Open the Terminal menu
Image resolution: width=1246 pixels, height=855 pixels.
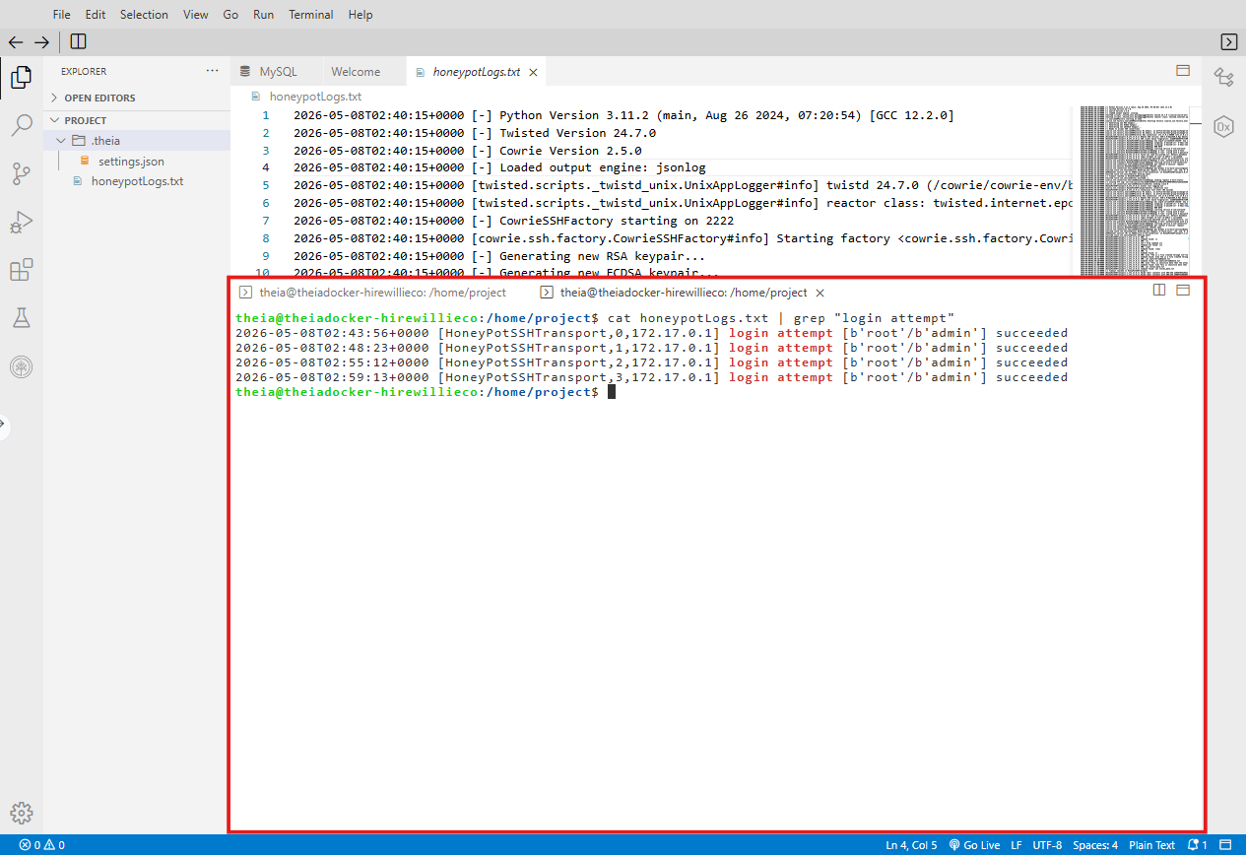pyautogui.click(x=311, y=15)
